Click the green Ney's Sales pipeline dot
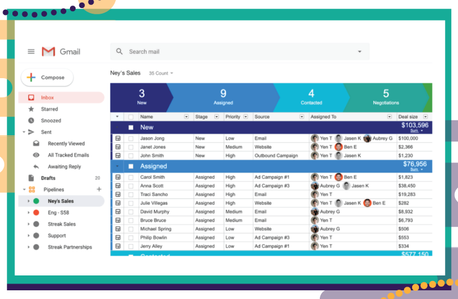This screenshot has height=299, width=458. click(x=36, y=201)
